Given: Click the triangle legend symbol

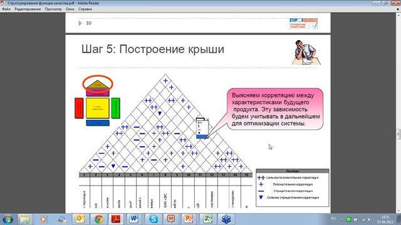Looking at the screenshot, I should (x=261, y=197).
